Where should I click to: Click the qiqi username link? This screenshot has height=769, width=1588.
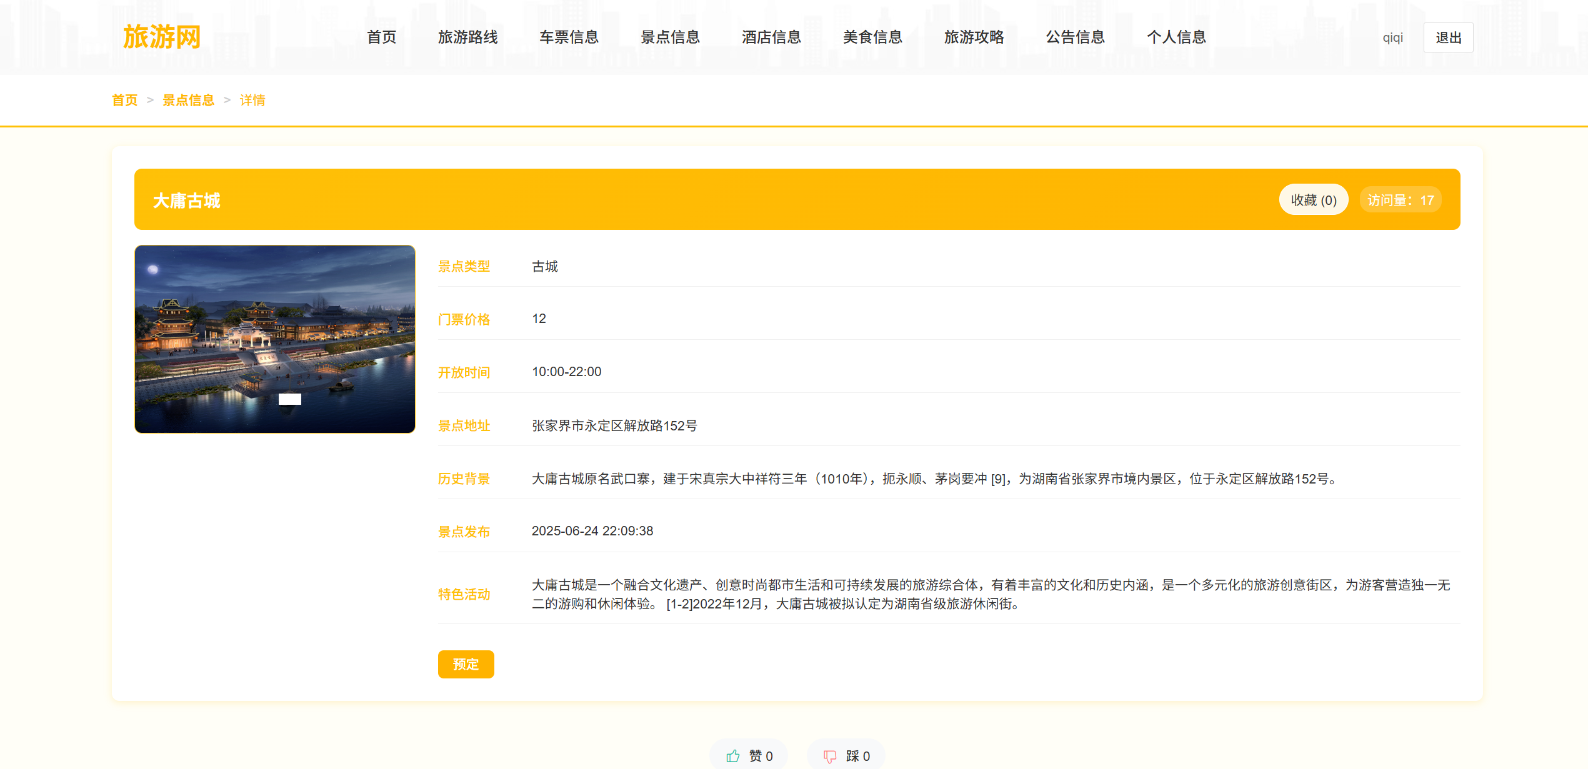point(1392,37)
